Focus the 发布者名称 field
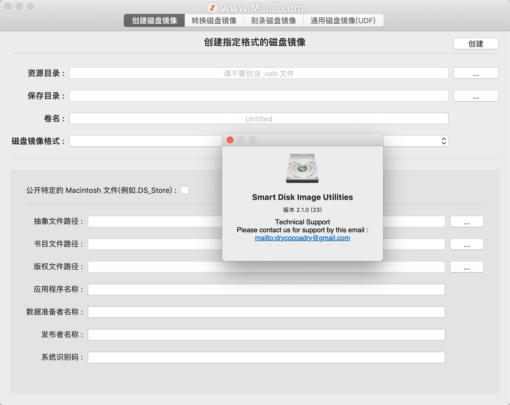 pos(266,335)
